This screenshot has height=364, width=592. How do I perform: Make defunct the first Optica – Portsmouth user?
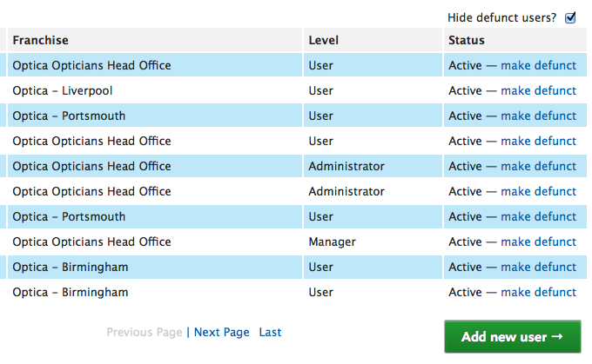point(538,116)
